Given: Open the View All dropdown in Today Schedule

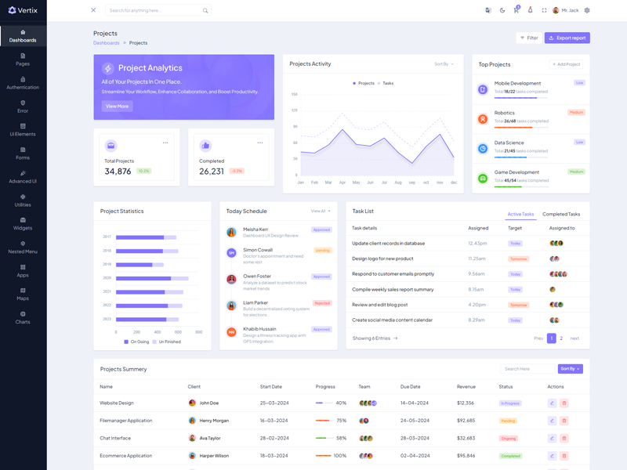Looking at the screenshot, I should (x=320, y=211).
